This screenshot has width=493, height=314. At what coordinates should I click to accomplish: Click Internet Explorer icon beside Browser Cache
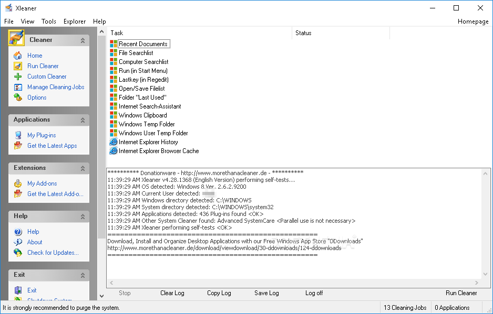coord(113,151)
